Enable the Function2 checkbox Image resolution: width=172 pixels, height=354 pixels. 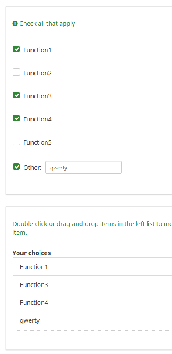coord(16,72)
